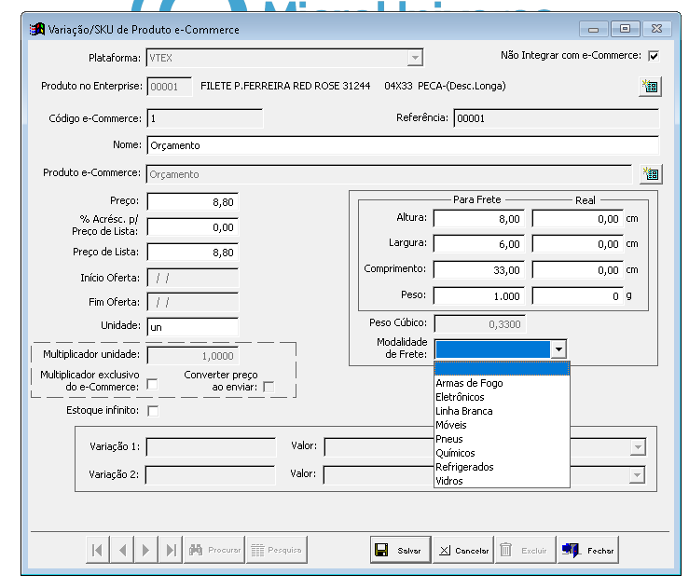The height and width of the screenshot is (588, 689).
Task: Click the lookup icon beside Produto no Enterprise
Action: [650, 87]
